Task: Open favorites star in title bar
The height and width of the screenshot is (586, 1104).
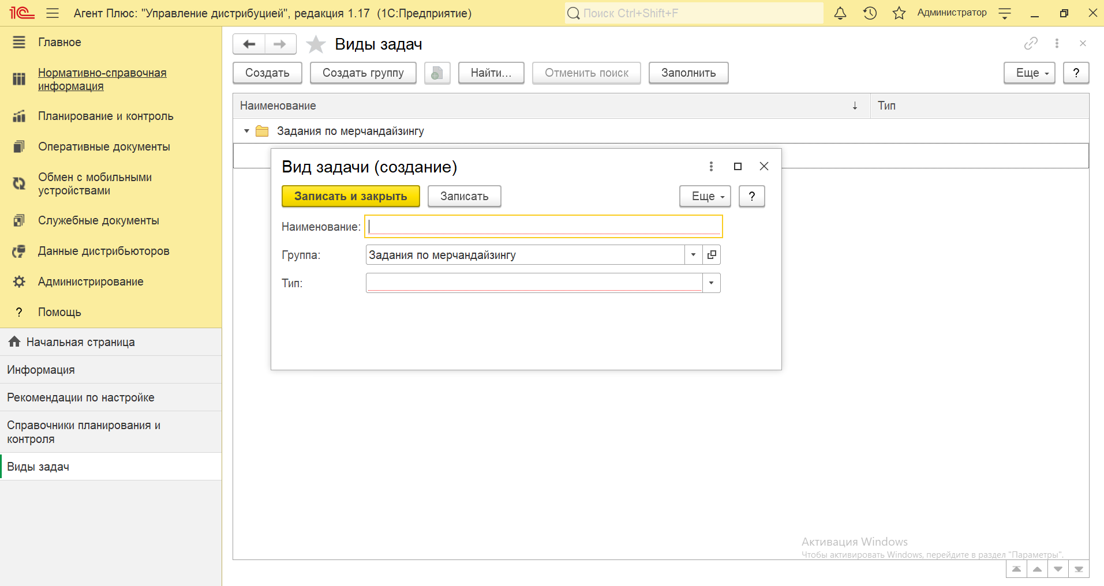Action: click(899, 13)
